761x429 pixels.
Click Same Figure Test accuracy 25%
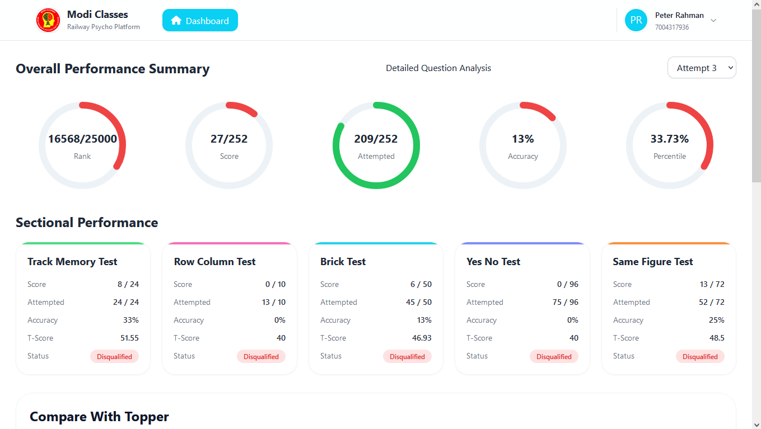coord(717,320)
